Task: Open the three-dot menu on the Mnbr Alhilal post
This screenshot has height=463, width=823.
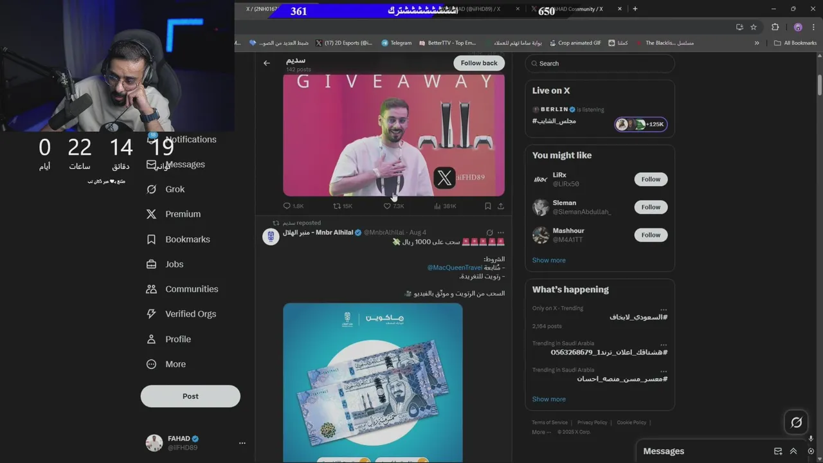Action: (501, 232)
